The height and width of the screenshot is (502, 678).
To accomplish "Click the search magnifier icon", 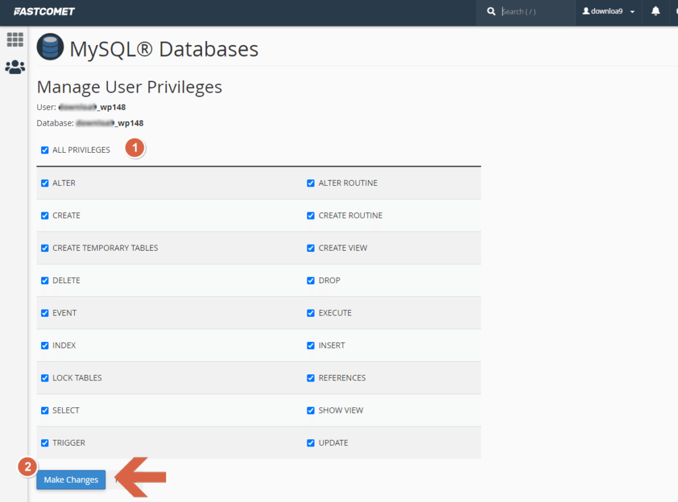I will [x=491, y=11].
